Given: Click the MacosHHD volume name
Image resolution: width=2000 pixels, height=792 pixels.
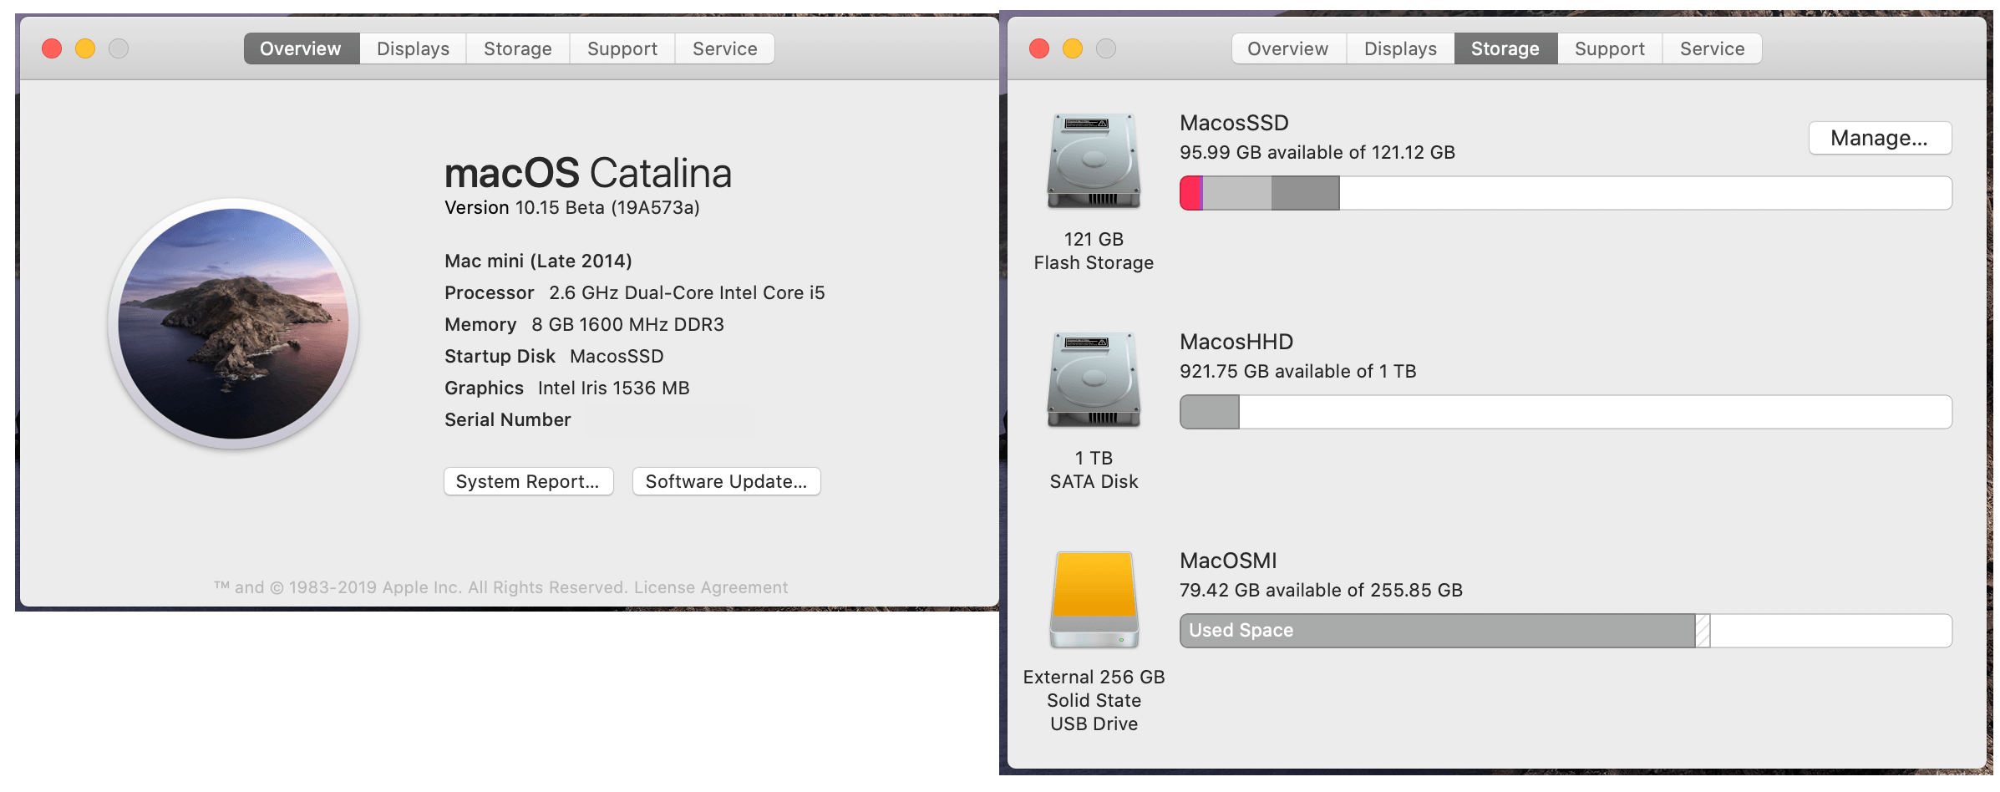Looking at the screenshot, I should coord(1236,342).
